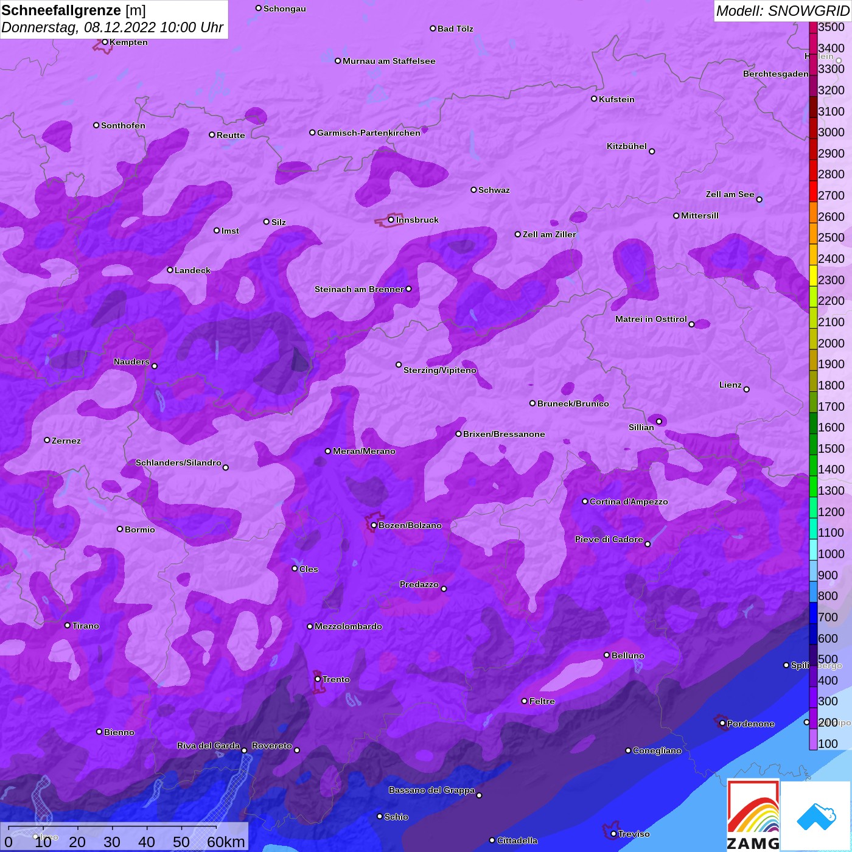
Task: Click the Innsbruck city marker
Action: 391,220
